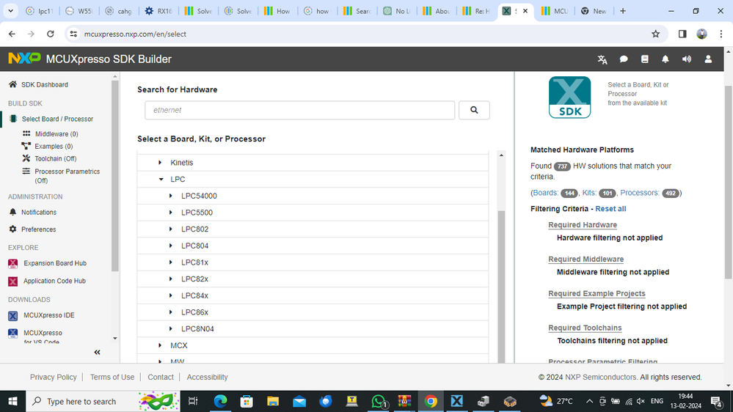Viewport: 733px width, 412px height.
Task: Expand the LPC82x node
Action: coord(171,279)
